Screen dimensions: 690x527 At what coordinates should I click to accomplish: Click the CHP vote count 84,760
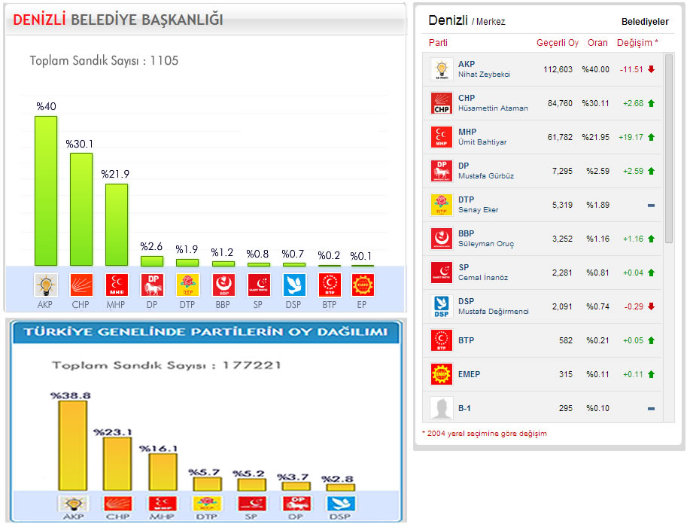pos(560,103)
